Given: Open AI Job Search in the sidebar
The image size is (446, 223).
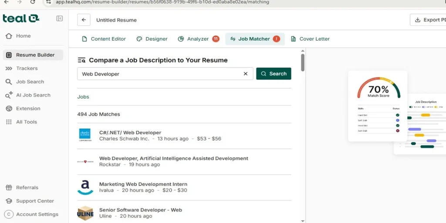Looking at the screenshot, I should click(33, 95).
